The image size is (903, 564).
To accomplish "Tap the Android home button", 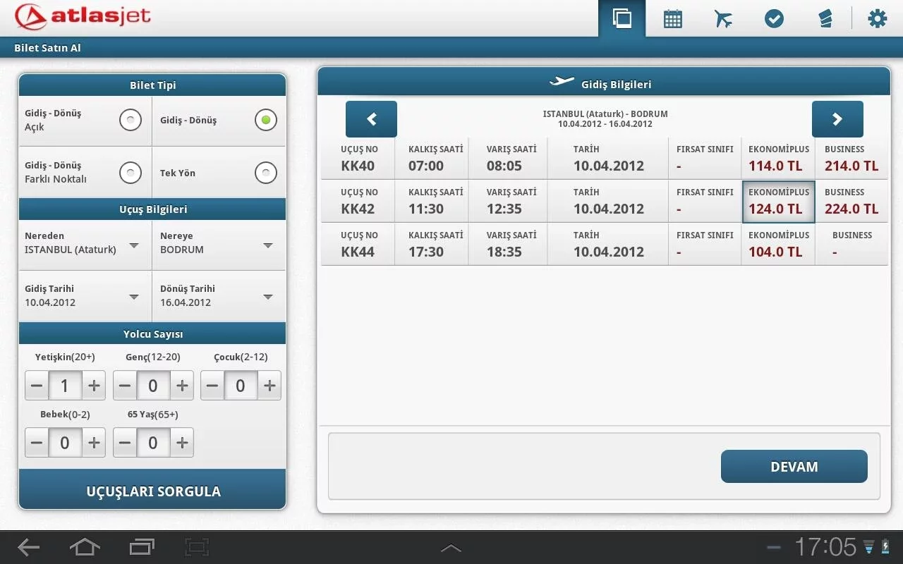I will 85,547.
